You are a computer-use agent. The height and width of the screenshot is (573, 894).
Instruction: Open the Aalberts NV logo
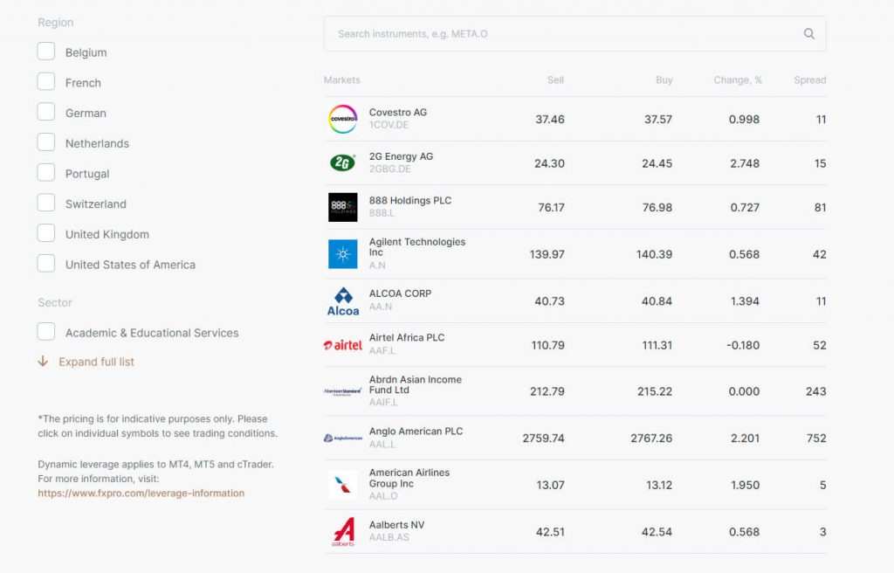click(342, 532)
